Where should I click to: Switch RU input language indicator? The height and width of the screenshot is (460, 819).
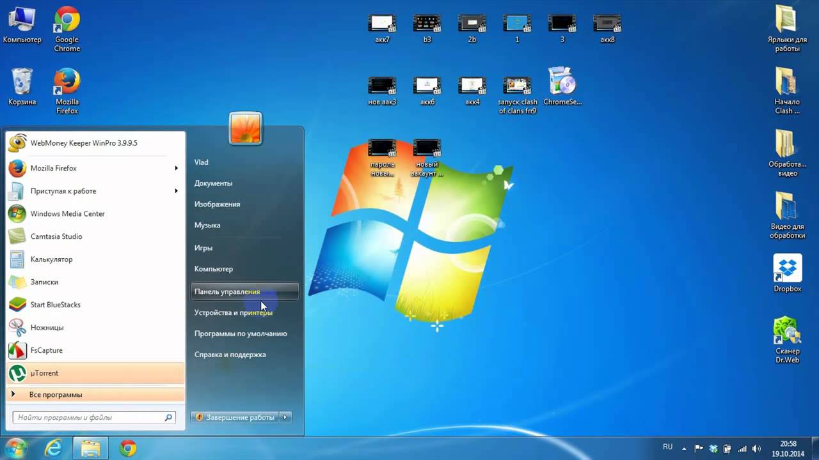(x=667, y=447)
